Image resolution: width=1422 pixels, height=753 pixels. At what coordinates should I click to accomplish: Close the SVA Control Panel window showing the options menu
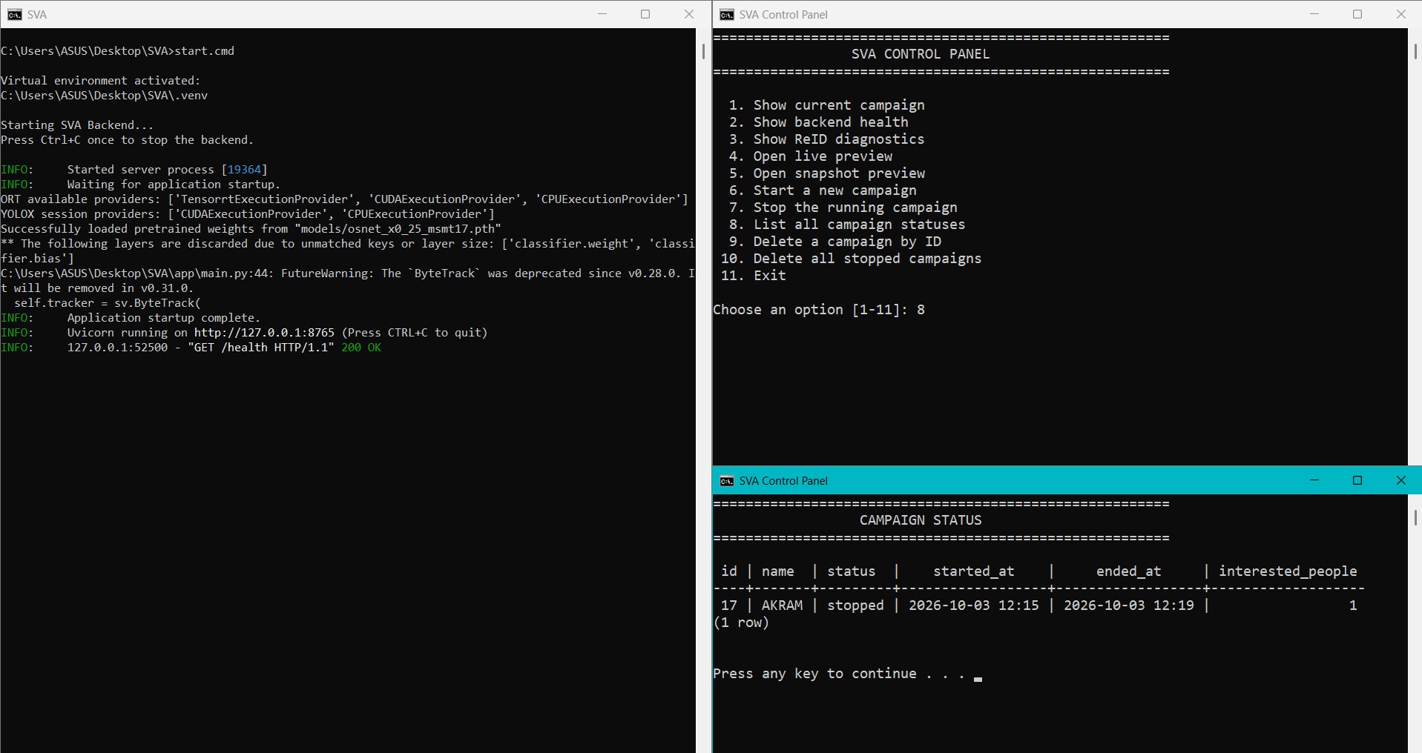click(x=1401, y=14)
